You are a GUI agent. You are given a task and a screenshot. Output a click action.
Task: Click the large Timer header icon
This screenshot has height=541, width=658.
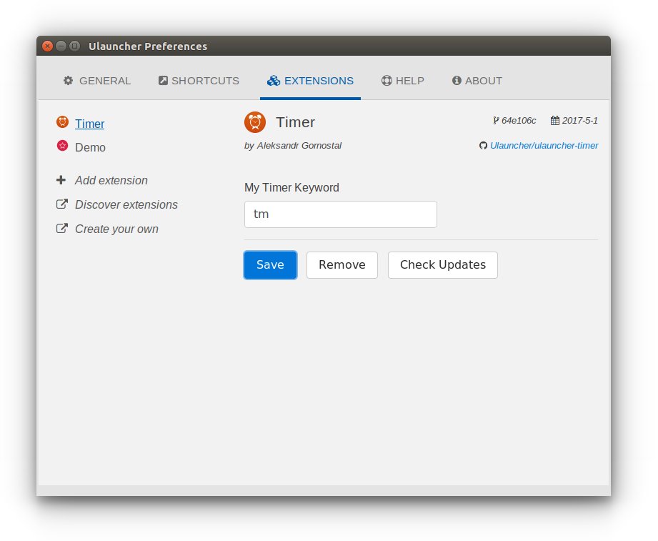(x=255, y=122)
